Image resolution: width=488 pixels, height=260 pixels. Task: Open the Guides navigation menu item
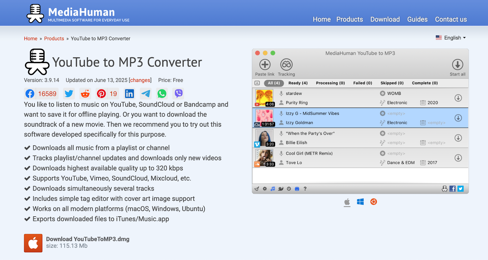[x=417, y=20]
